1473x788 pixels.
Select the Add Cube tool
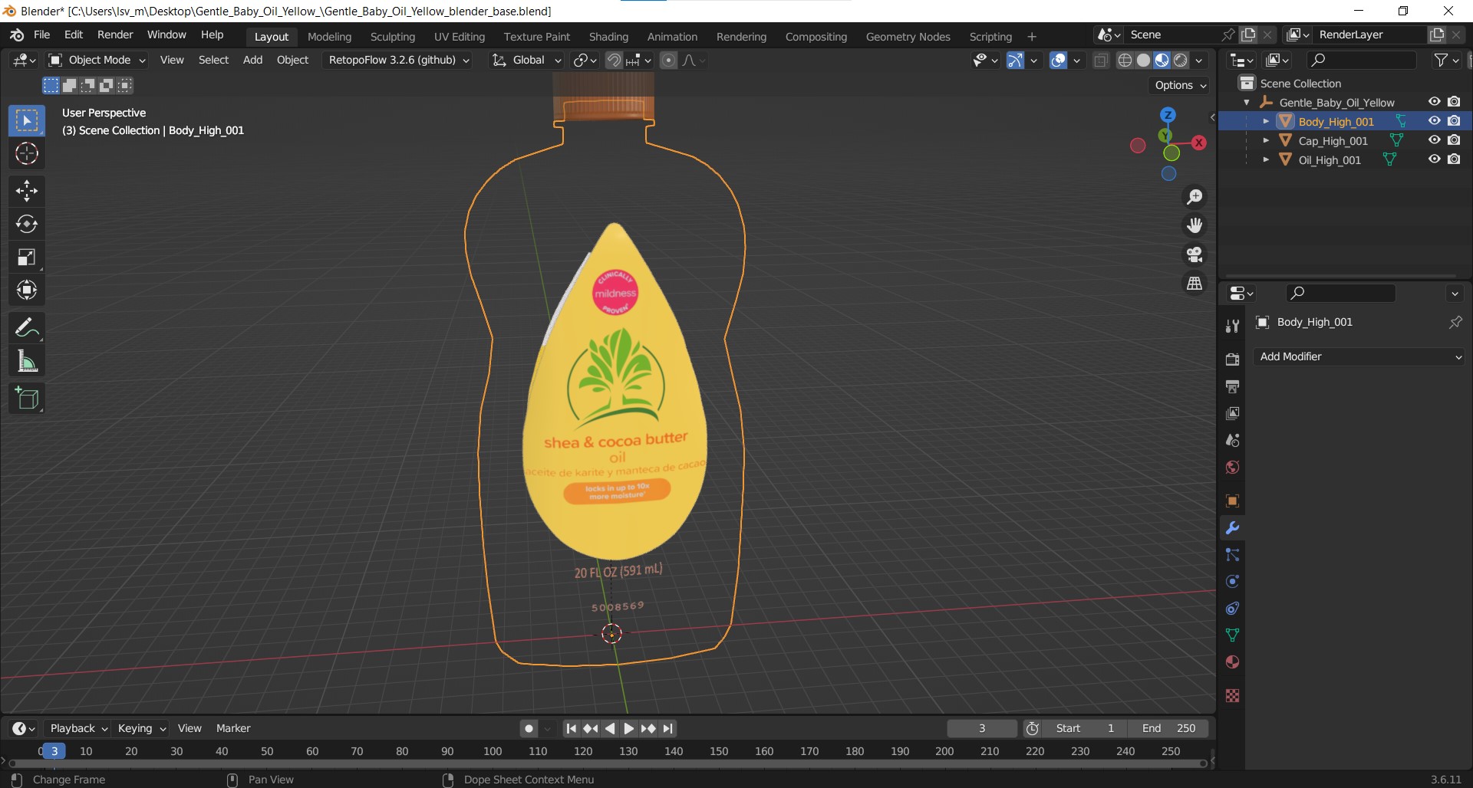[x=27, y=399]
